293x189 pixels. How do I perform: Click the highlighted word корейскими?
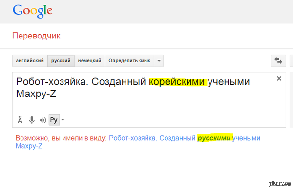pyautogui.click(x=177, y=82)
